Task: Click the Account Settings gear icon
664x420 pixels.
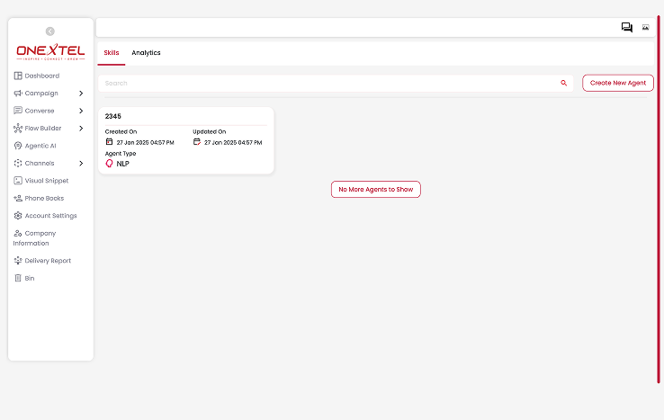Action: coord(18,216)
